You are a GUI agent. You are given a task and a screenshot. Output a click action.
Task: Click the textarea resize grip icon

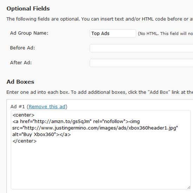pos(189,187)
